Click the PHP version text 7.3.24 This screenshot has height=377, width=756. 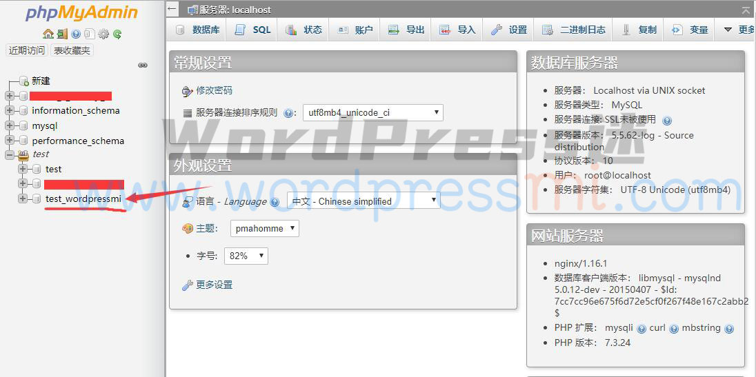616,343
